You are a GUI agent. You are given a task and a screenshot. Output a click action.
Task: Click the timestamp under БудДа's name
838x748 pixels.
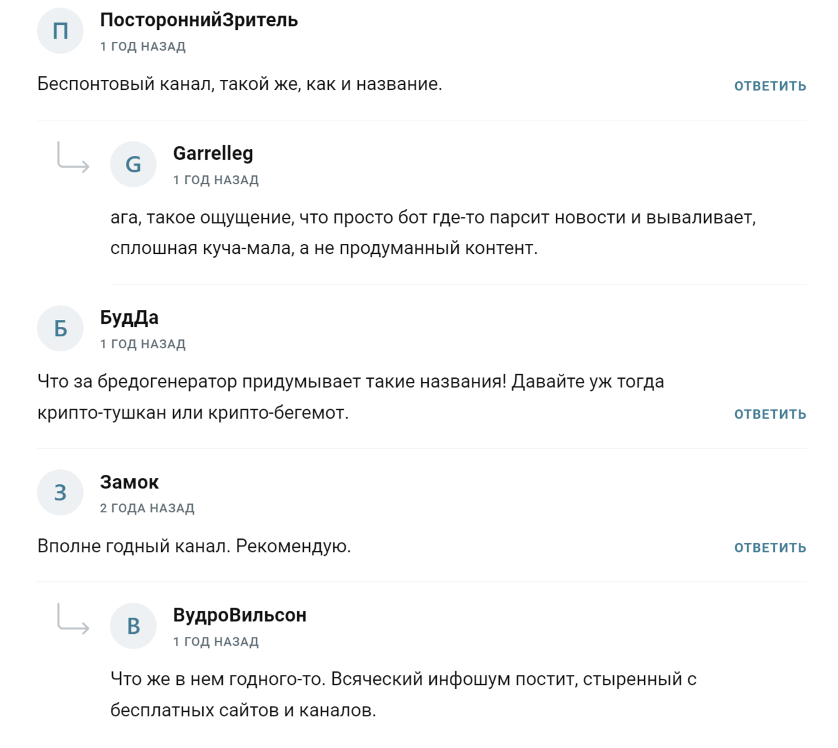click(x=143, y=344)
